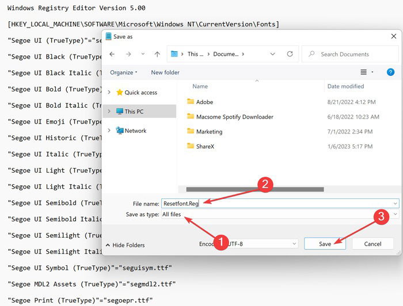
Task: Click the folder icon in address bar
Action: click(x=174, y=54)
